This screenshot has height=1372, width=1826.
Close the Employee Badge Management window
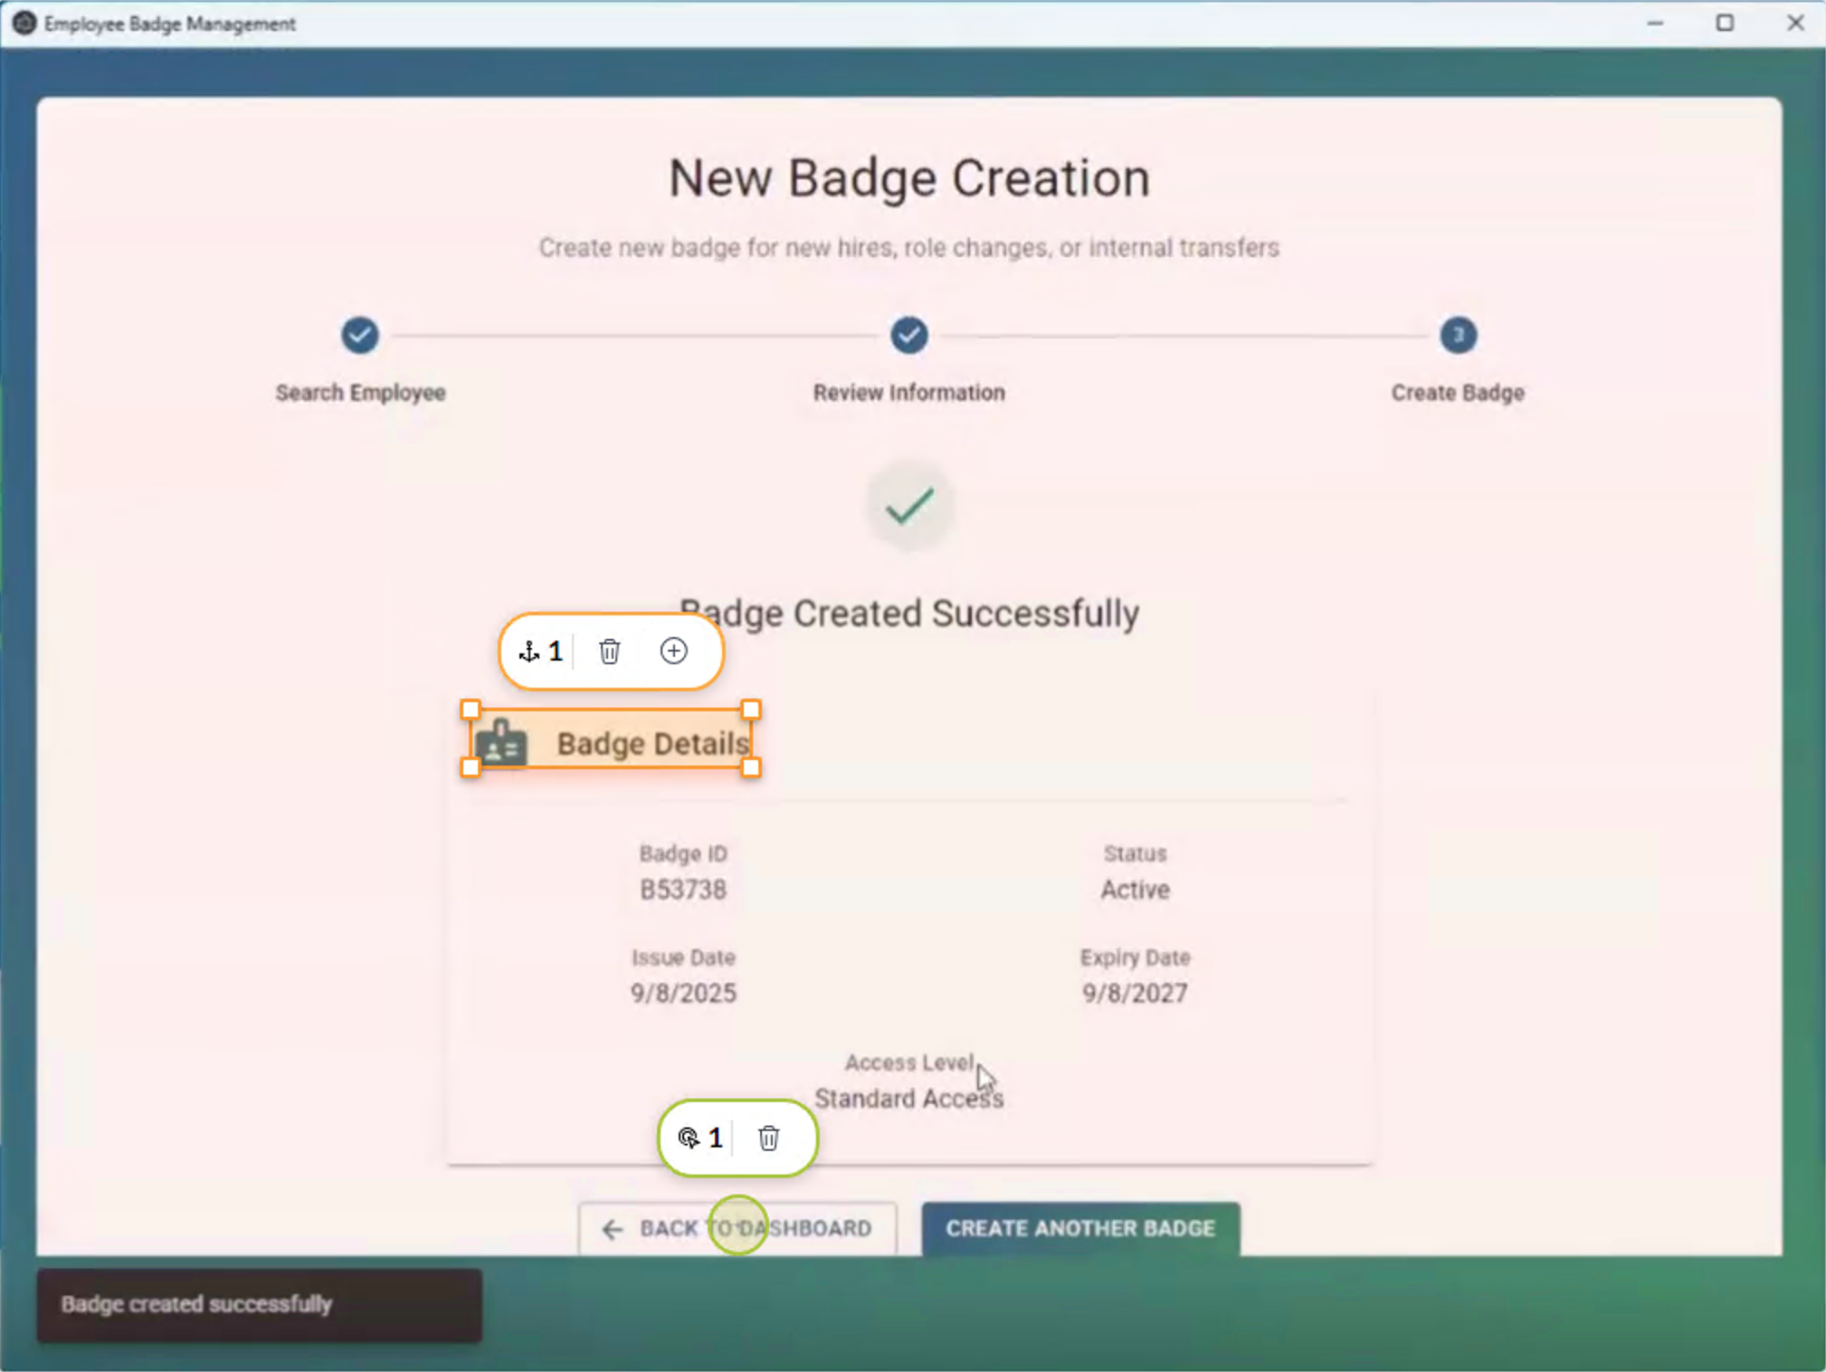pos(1795,24)
